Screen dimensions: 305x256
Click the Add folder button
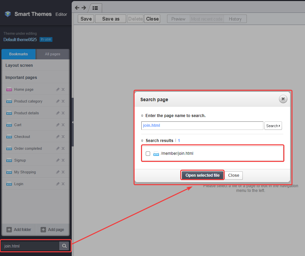19,229
